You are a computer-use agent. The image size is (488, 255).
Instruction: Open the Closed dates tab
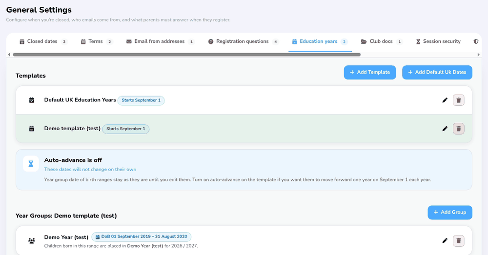click(43, 41)
